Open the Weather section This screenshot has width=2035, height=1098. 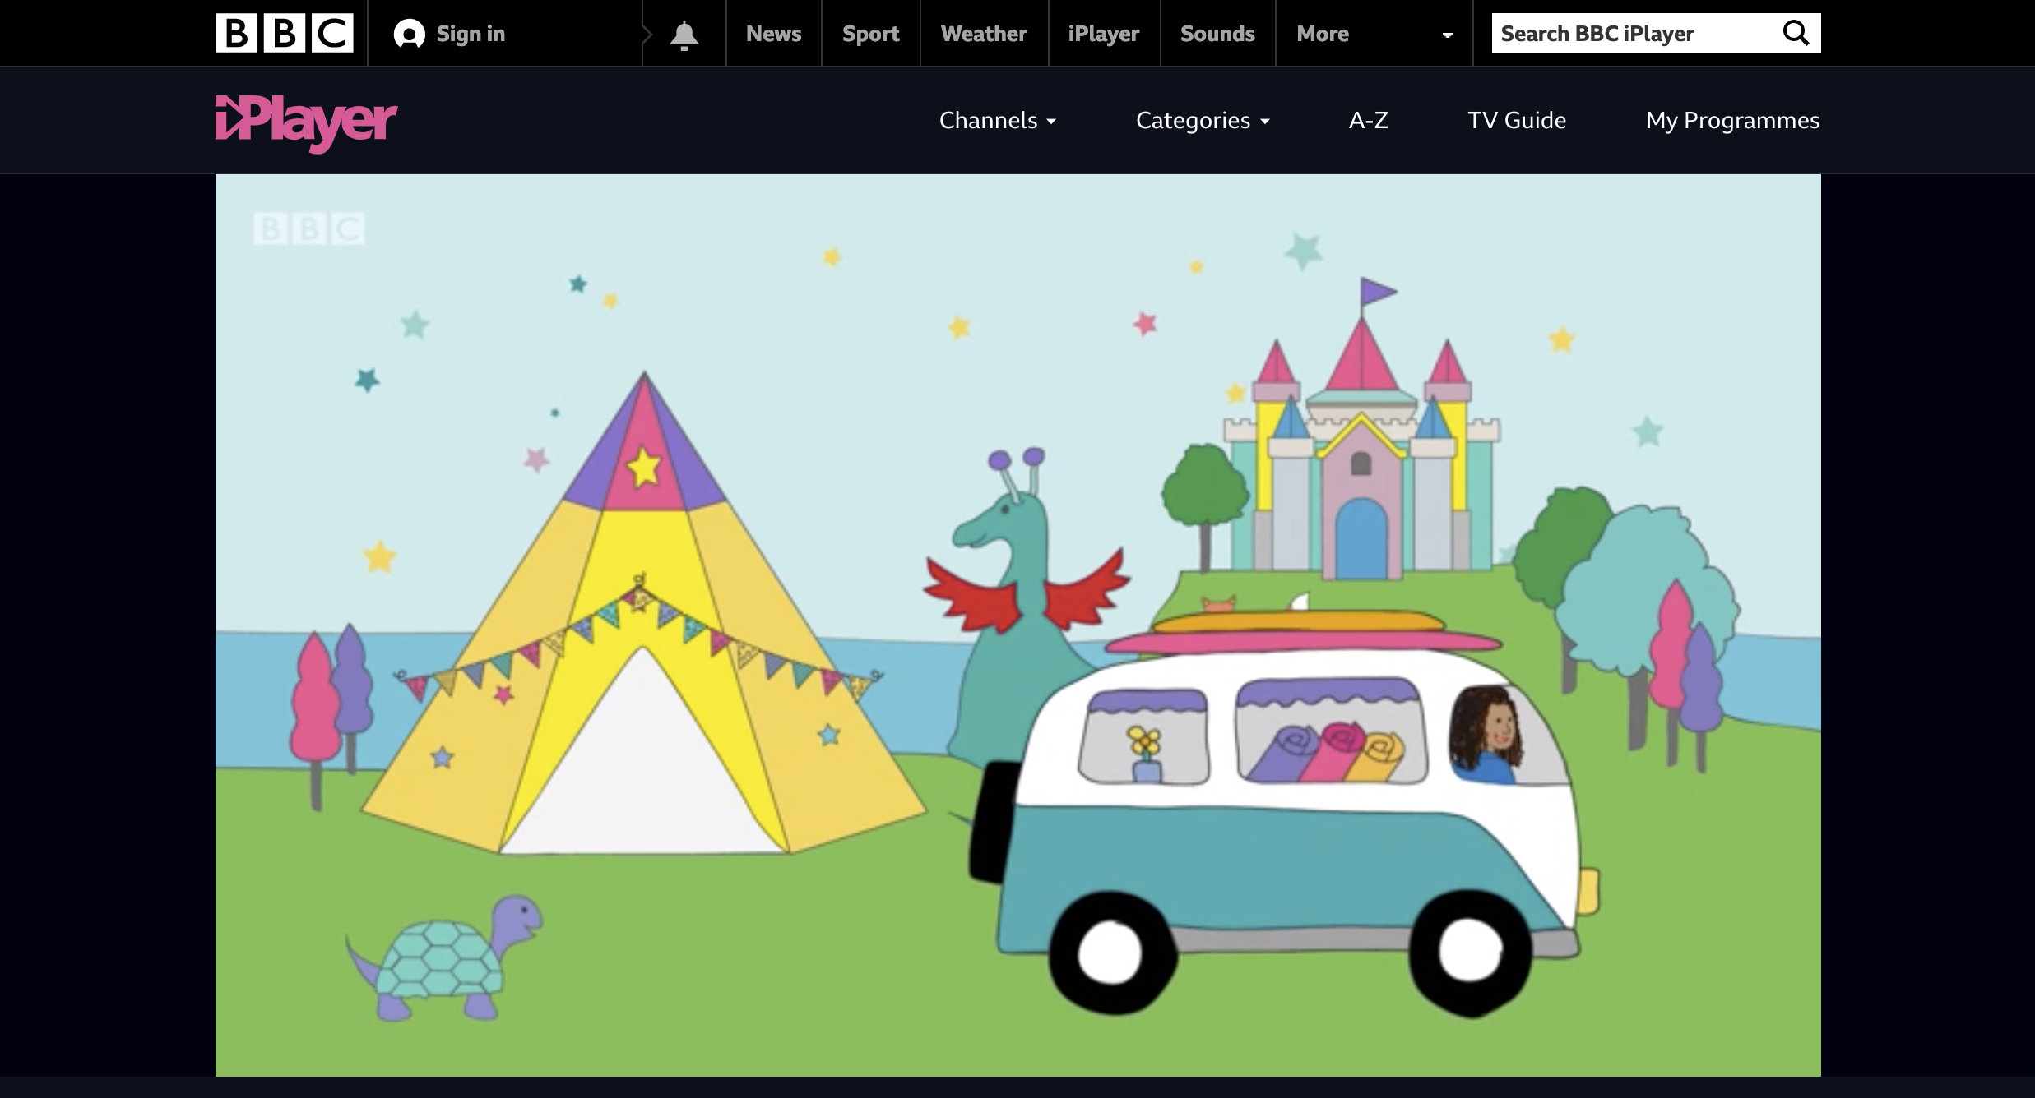[x=984, y=34]
